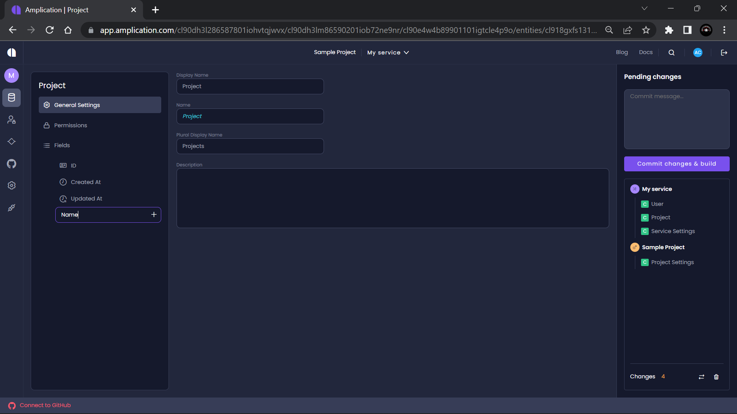This screenshot has width=737, height=414.
Task: Expand the My service dropdown
Action: 388,53
